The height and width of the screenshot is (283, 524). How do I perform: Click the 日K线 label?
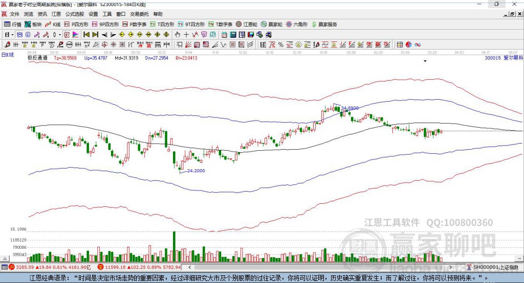tap(8, 55)
